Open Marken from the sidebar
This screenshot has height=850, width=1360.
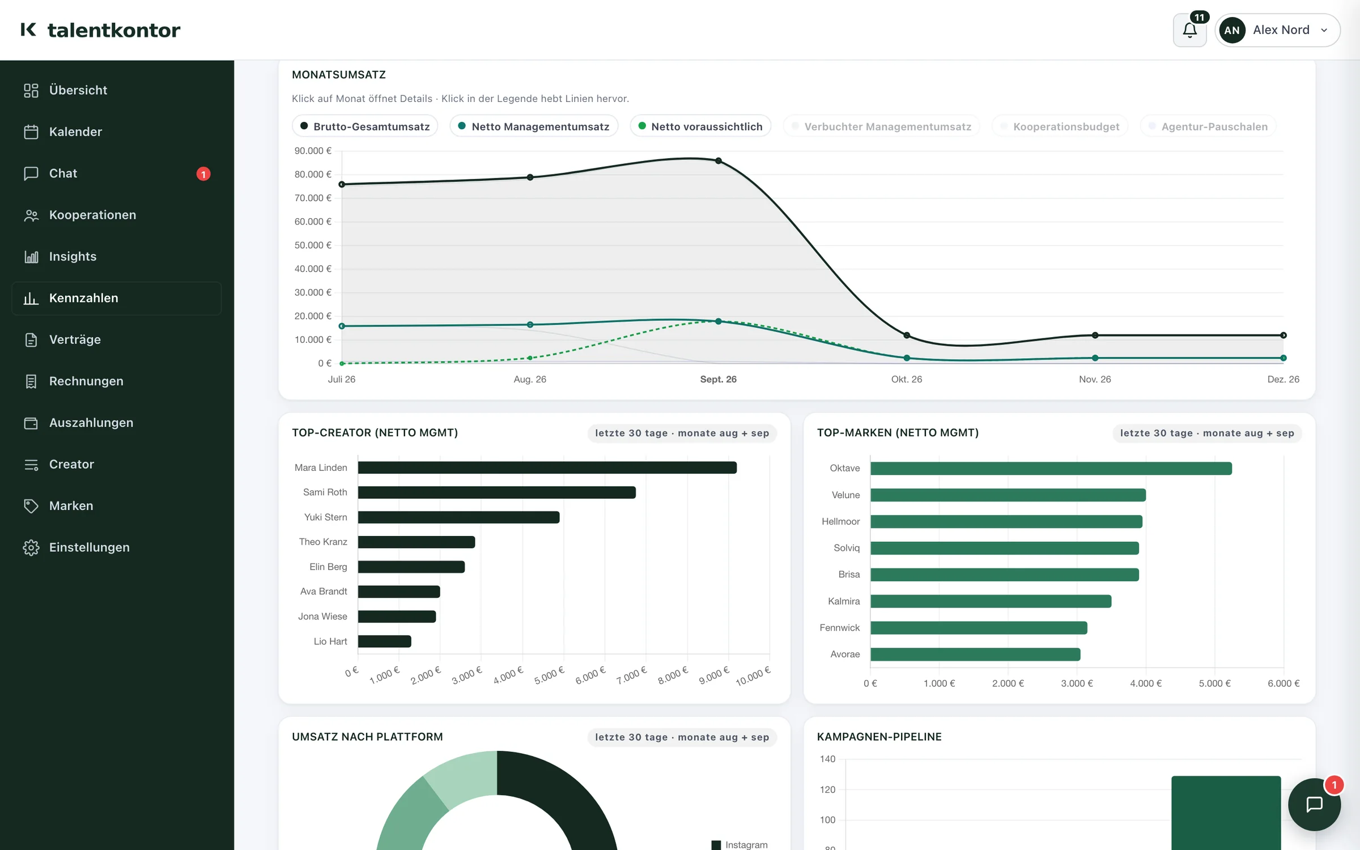point(117,505)
